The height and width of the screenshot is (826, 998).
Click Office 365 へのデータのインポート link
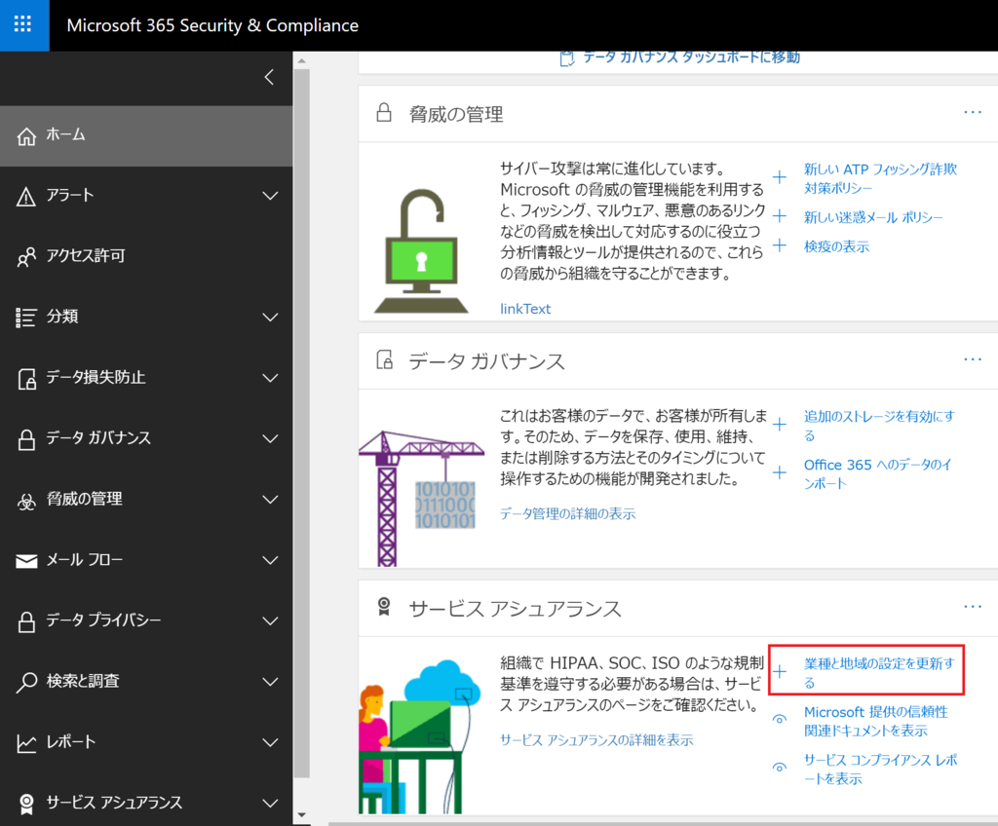coord(878,474)
